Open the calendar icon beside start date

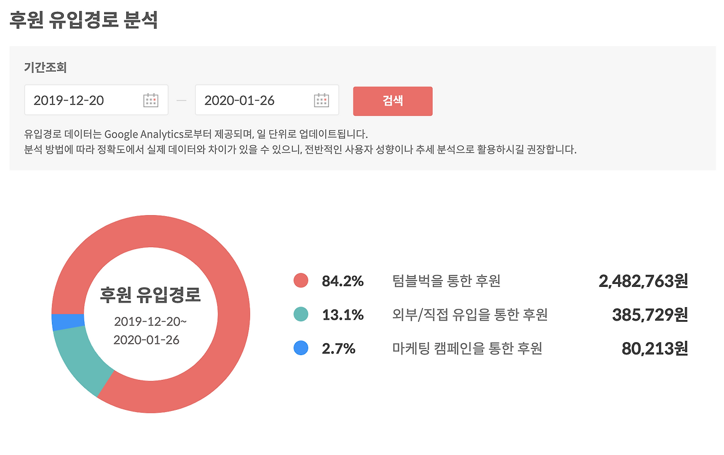click(151, 99)
